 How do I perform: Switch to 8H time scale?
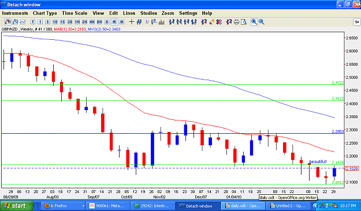point(99,22)
